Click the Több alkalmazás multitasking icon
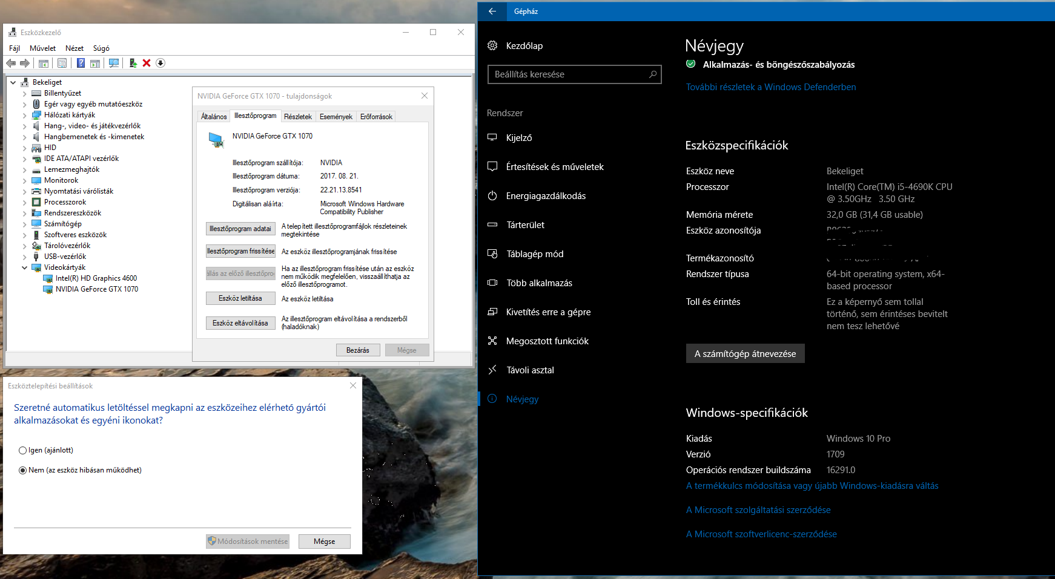Image resolution: width=1055 pixels, height=579 pixels. [x=492, y=283]
